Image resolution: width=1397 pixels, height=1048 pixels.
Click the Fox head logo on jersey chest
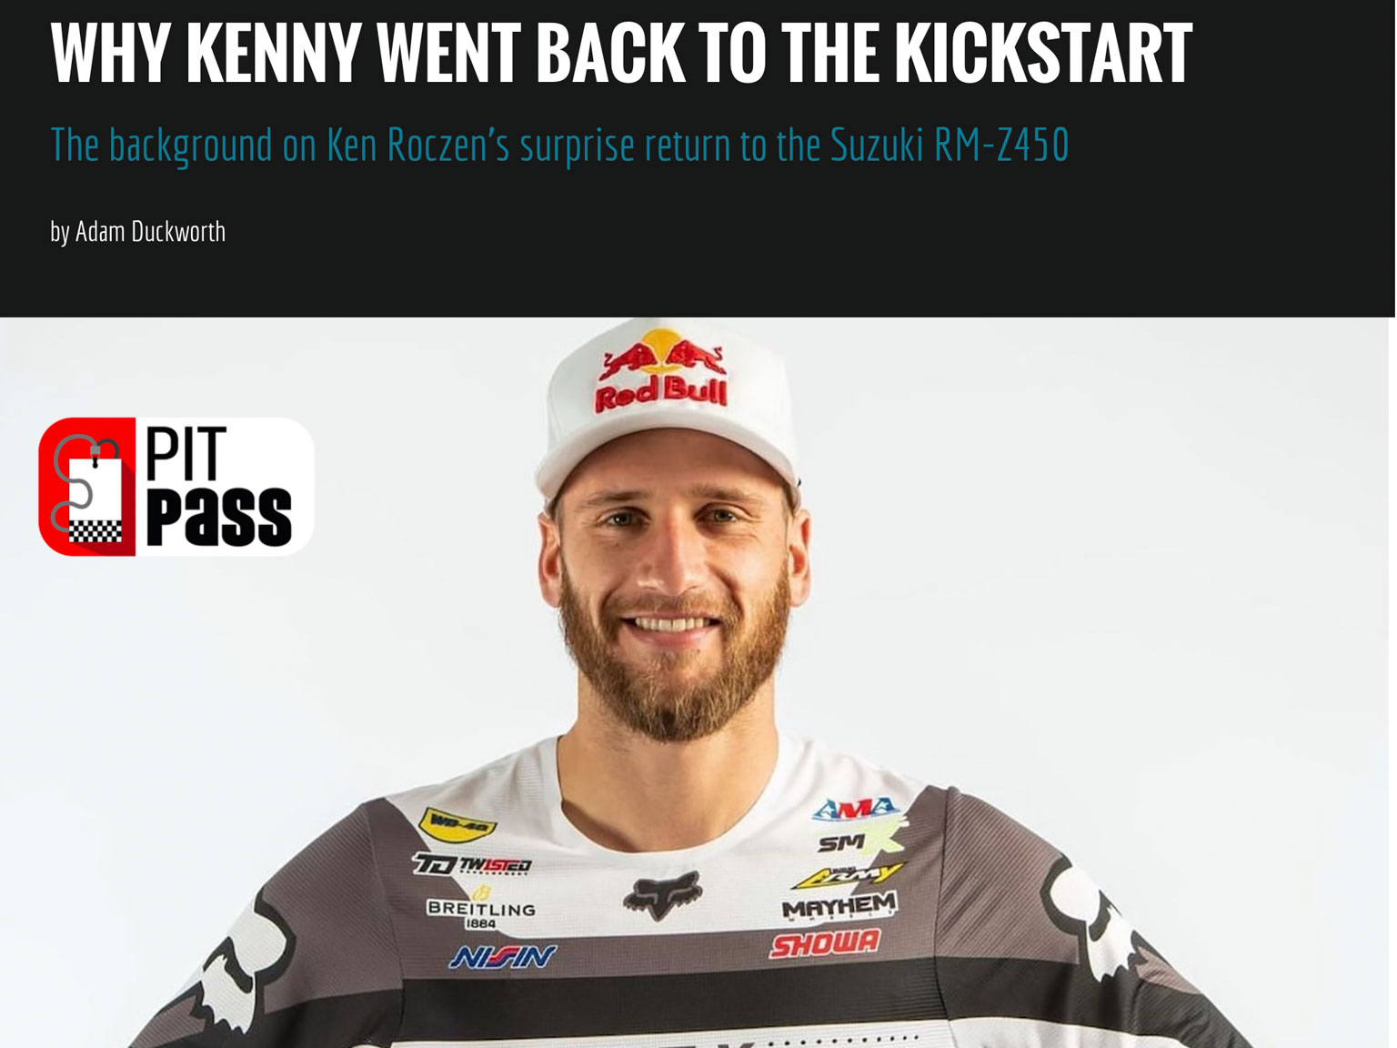coord(662,893)
